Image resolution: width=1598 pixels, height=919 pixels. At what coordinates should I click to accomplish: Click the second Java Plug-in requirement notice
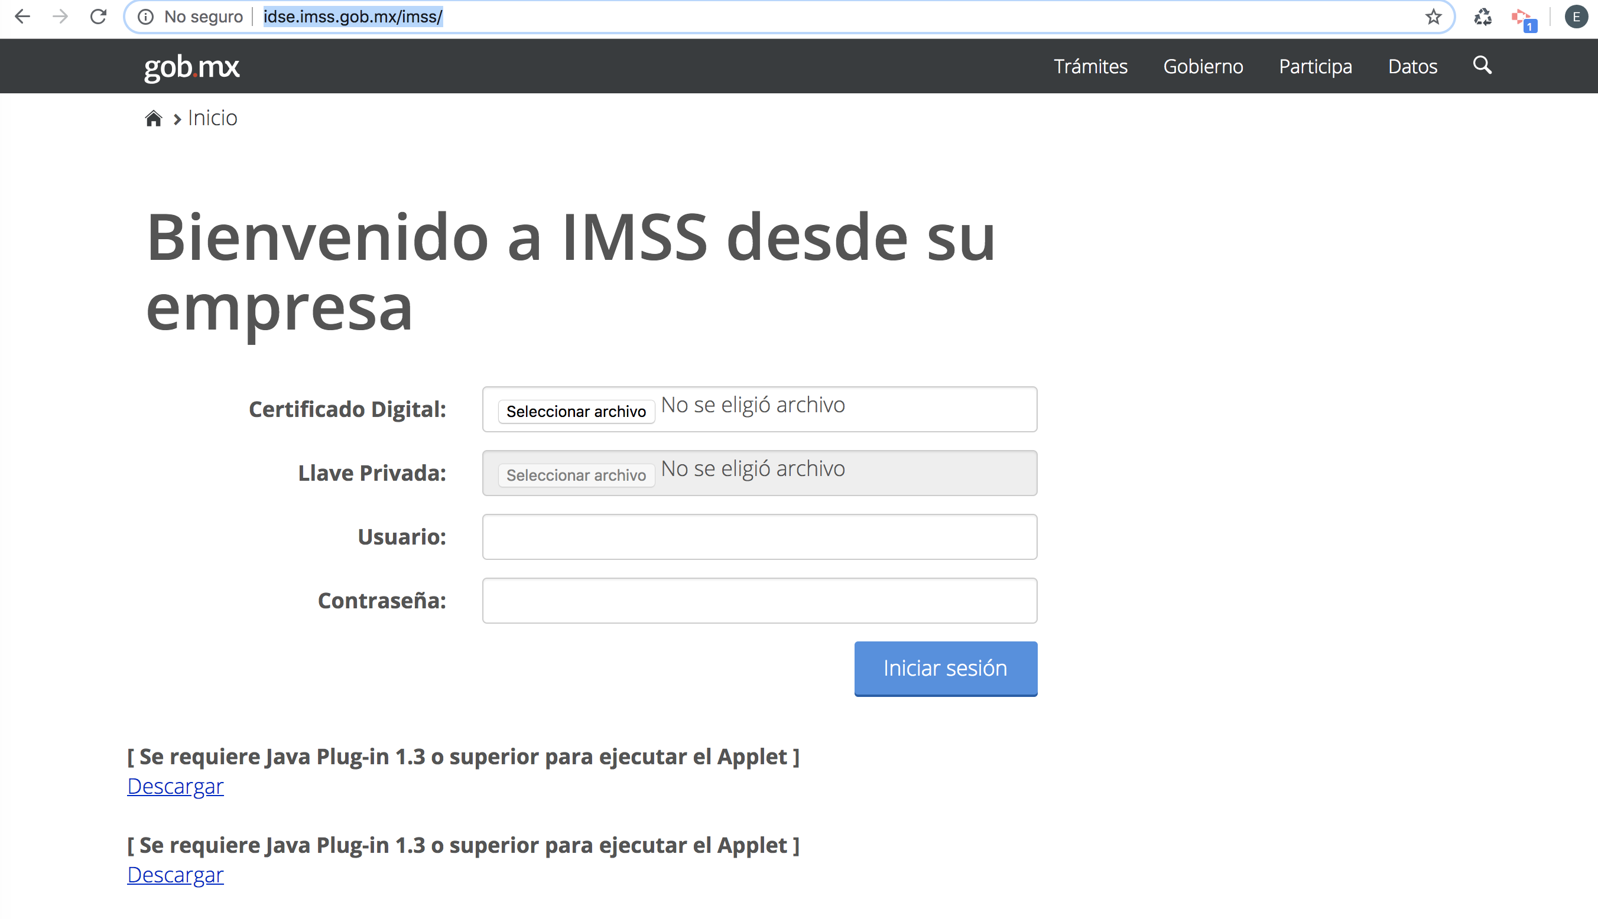point(463,845)
